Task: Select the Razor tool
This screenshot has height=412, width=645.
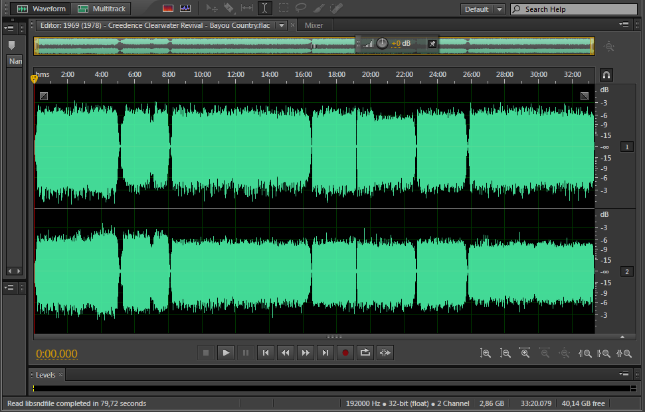Action: point(229,8)
